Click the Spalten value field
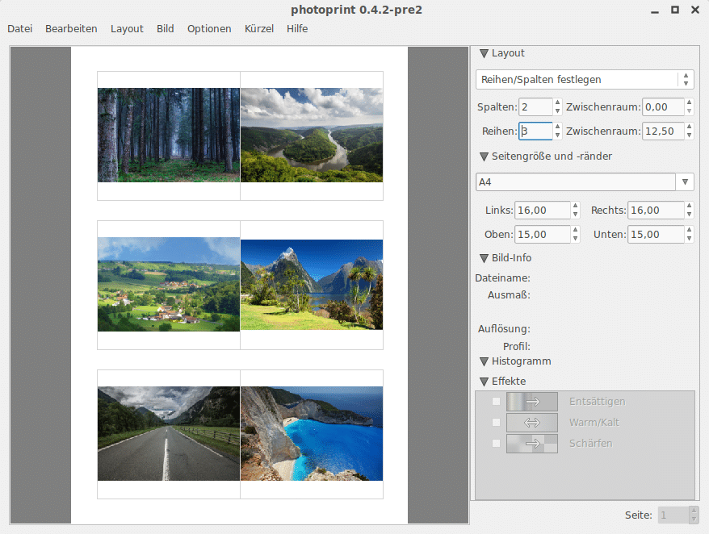Image resolution: width=709 pixels, height=534 pixels. pyautogui.click(x=535, y=107)
